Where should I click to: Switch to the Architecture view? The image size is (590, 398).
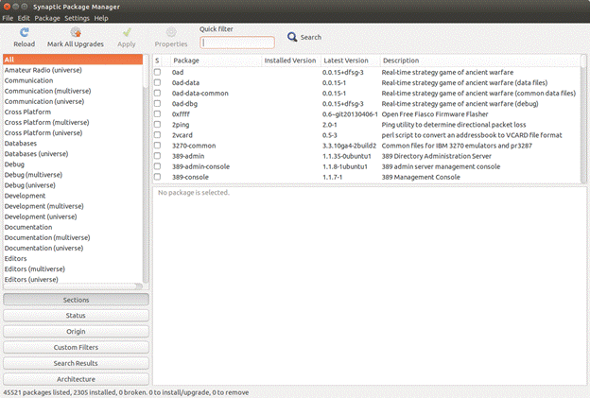(x=76, y=379)
